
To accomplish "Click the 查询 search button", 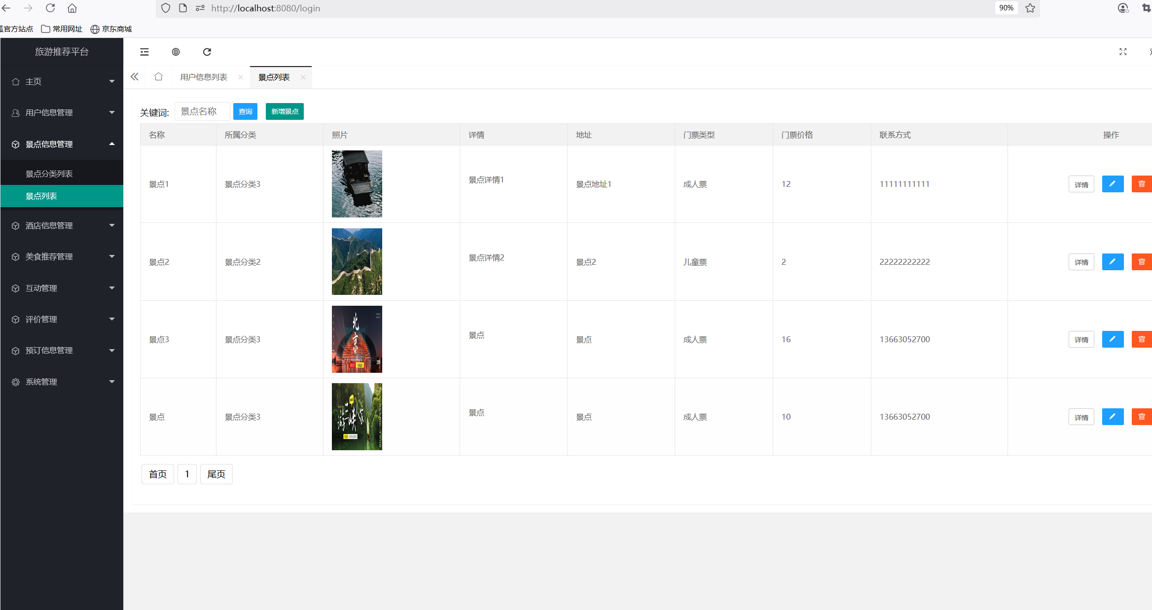I will [x=245, y=111].
